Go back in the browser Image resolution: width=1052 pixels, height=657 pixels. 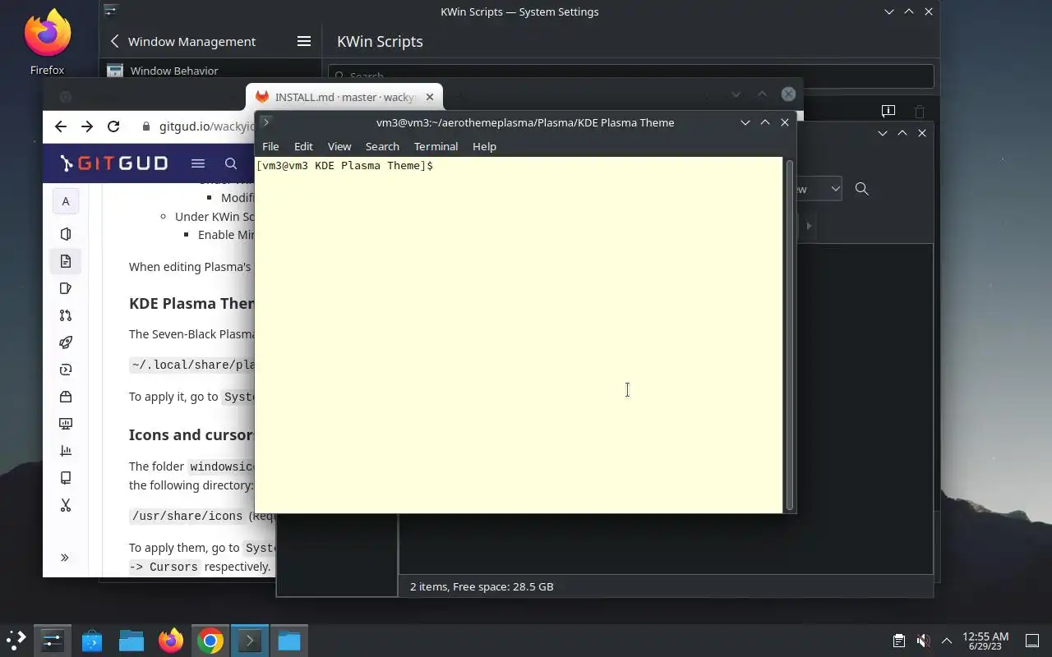[61, 126]
